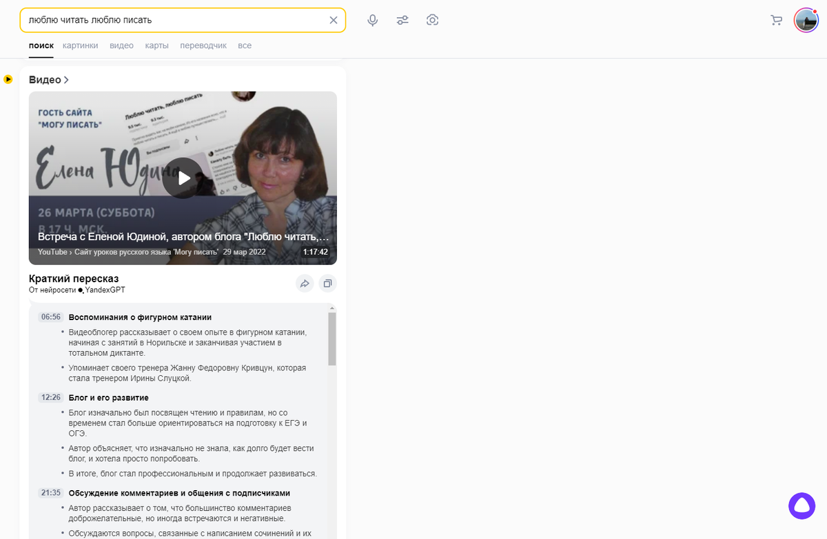Screen dimensions: 827x539
Task: Click bullet 'Блог изначально был посвящен чтению'
Action: click(187, 423)
